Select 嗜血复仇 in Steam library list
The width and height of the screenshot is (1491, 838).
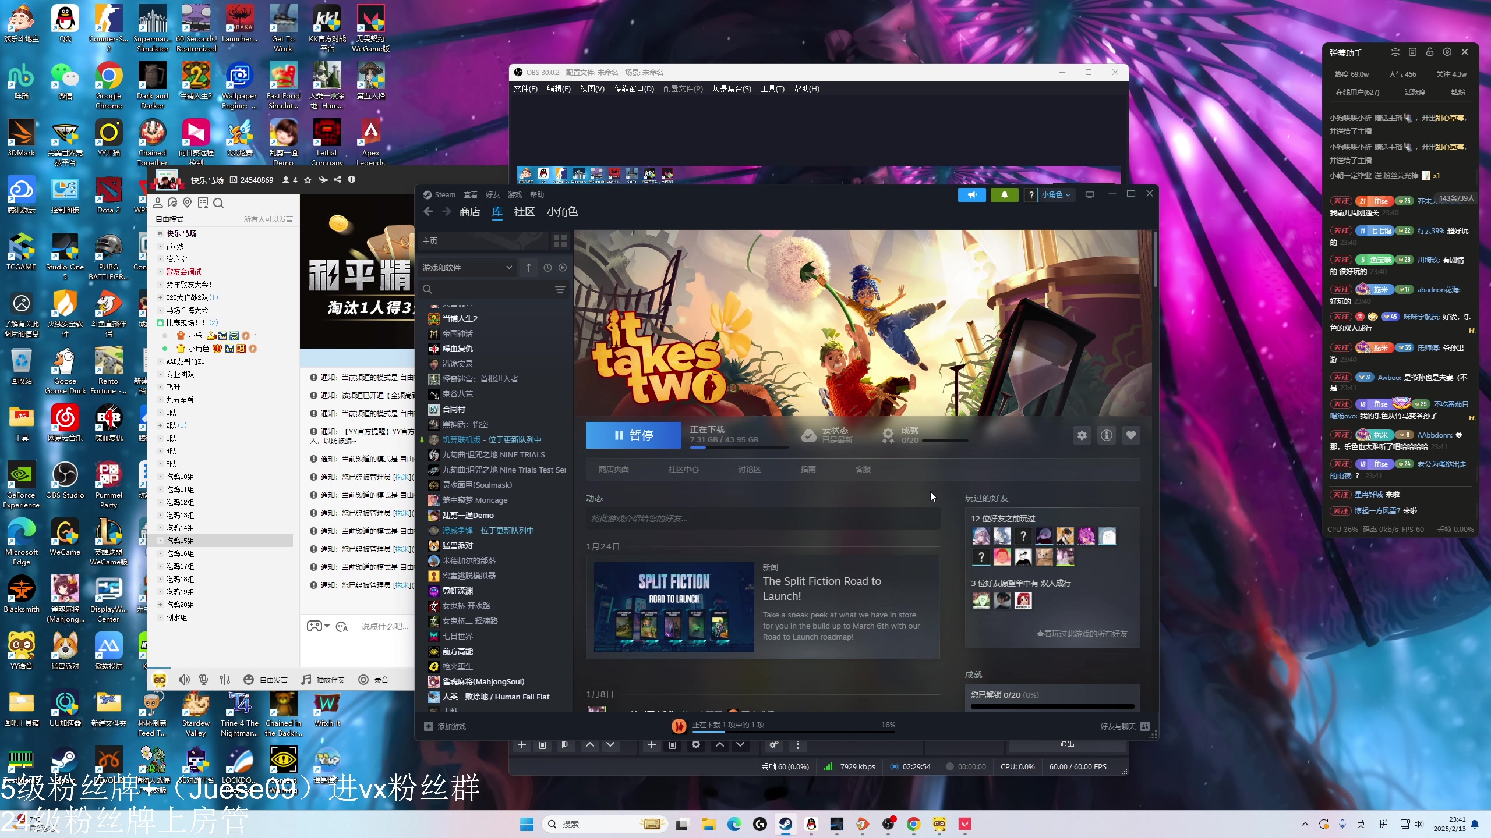pyautogui.click(x=457, y=349)
